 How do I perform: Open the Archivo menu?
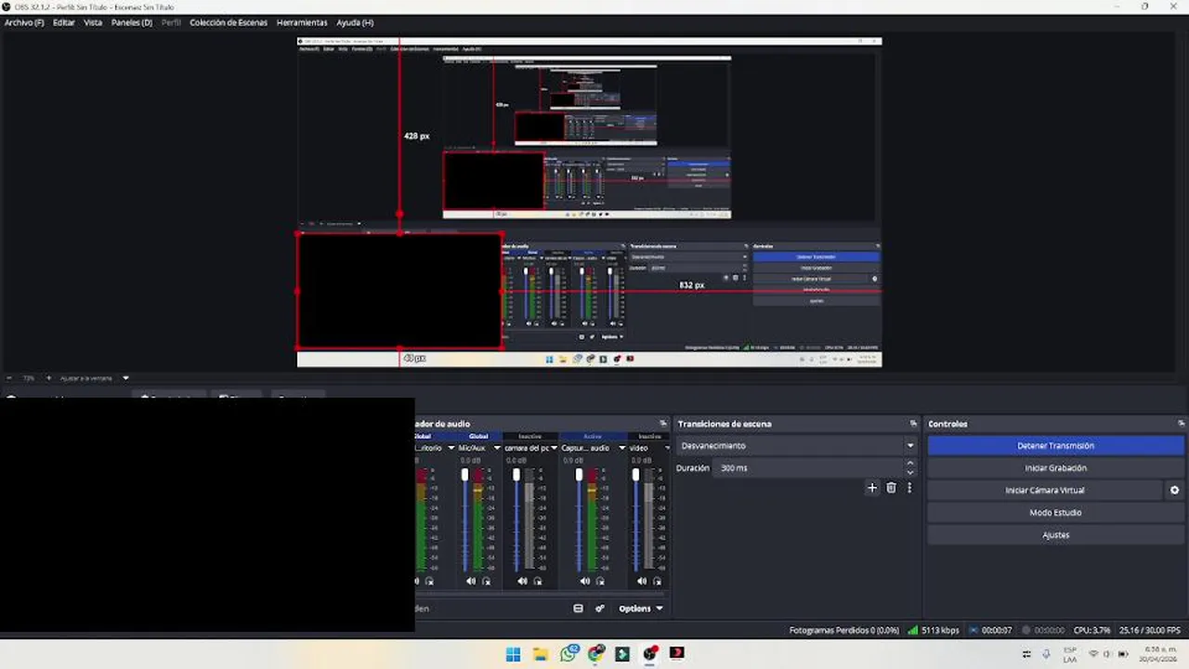point(24,22)
